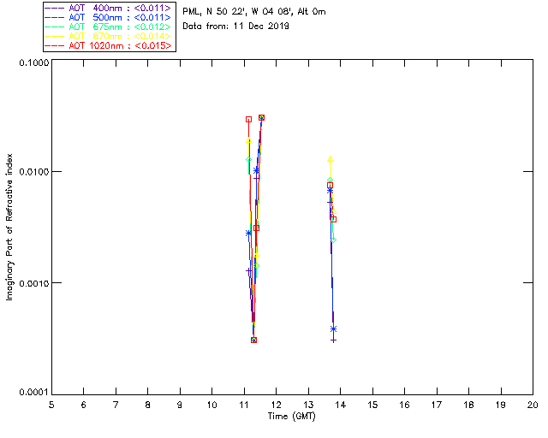Click the x-axis tick label 10

(x=211, y=405)
